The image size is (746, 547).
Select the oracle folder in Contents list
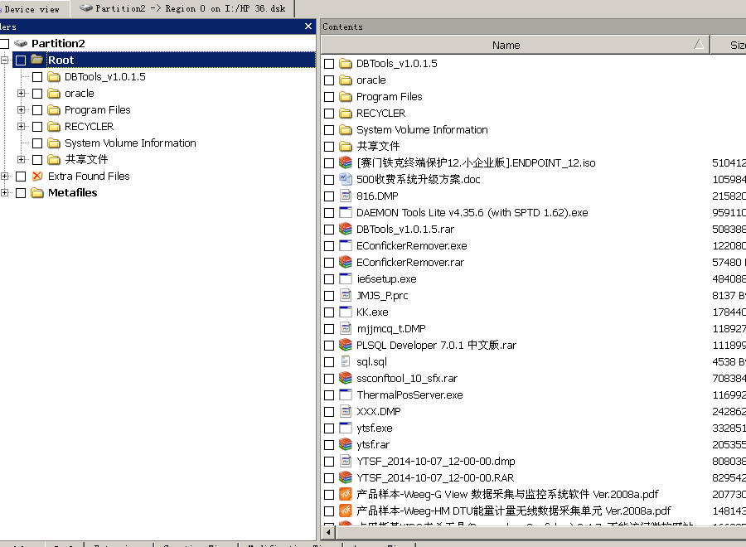coord(371,80)
